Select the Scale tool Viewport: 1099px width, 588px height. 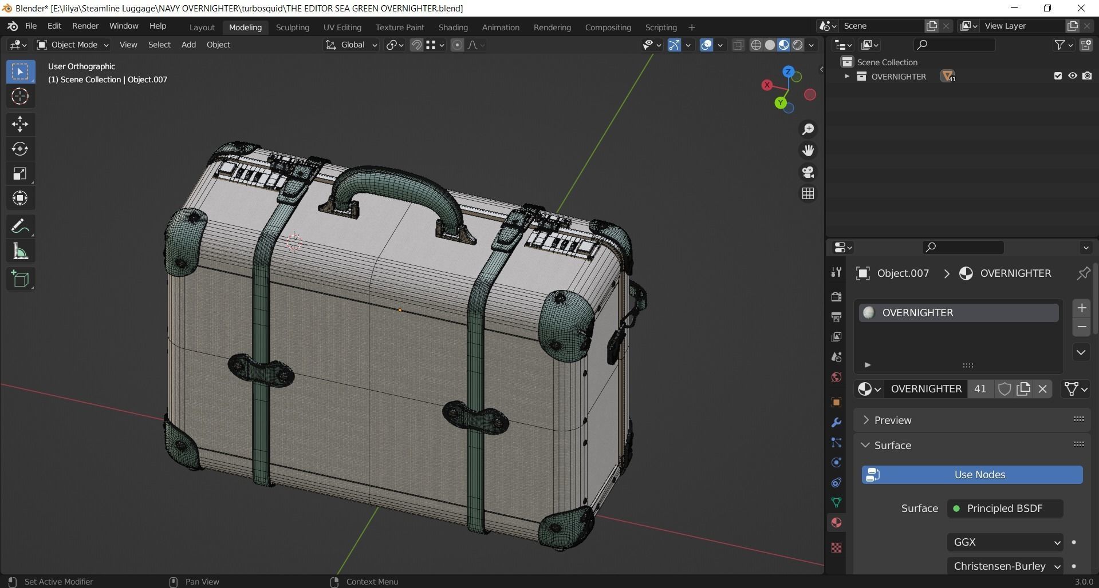point(20,173)
